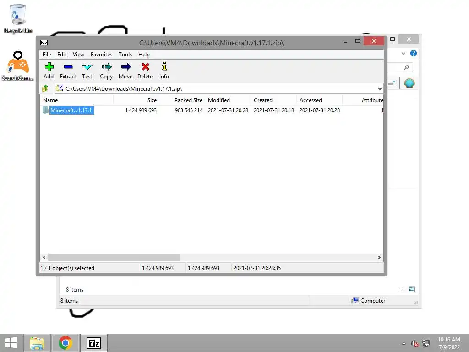The width and height of the screenshot is (469, 352).
Task: Click Explorer search magnifier icon
Action: point(406,68)
